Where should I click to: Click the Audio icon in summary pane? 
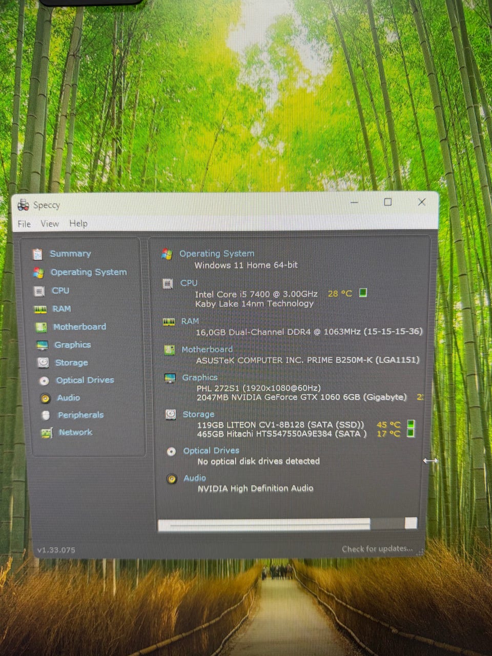pyautogui.click(x=172, y=479)
